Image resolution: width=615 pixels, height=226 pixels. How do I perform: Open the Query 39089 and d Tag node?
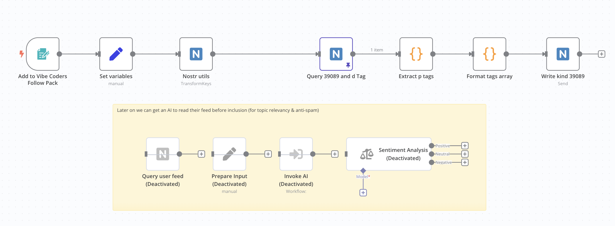point(336,54)
